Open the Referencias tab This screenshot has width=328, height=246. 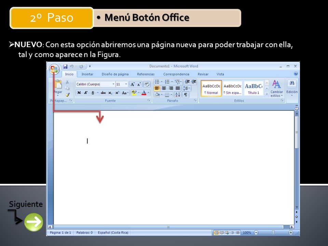click(x=146, y=74)
